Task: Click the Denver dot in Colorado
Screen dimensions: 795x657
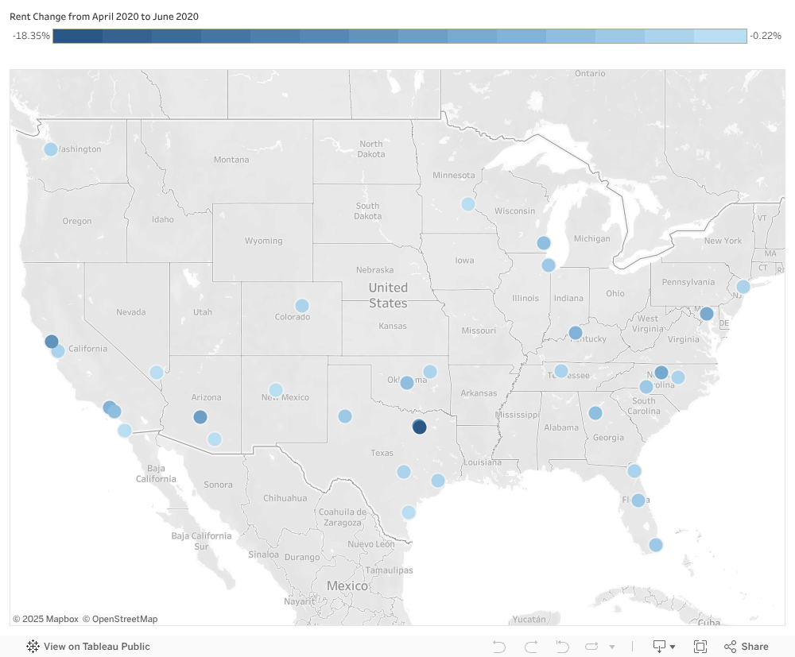Action: 301,306
